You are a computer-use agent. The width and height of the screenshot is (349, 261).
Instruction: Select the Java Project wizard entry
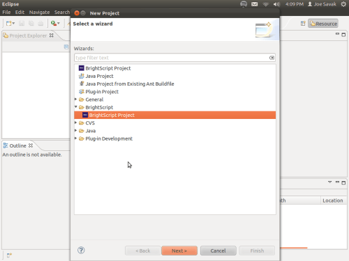click(99, 76)
